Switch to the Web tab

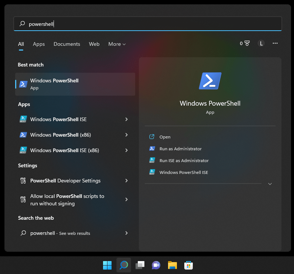94,44
